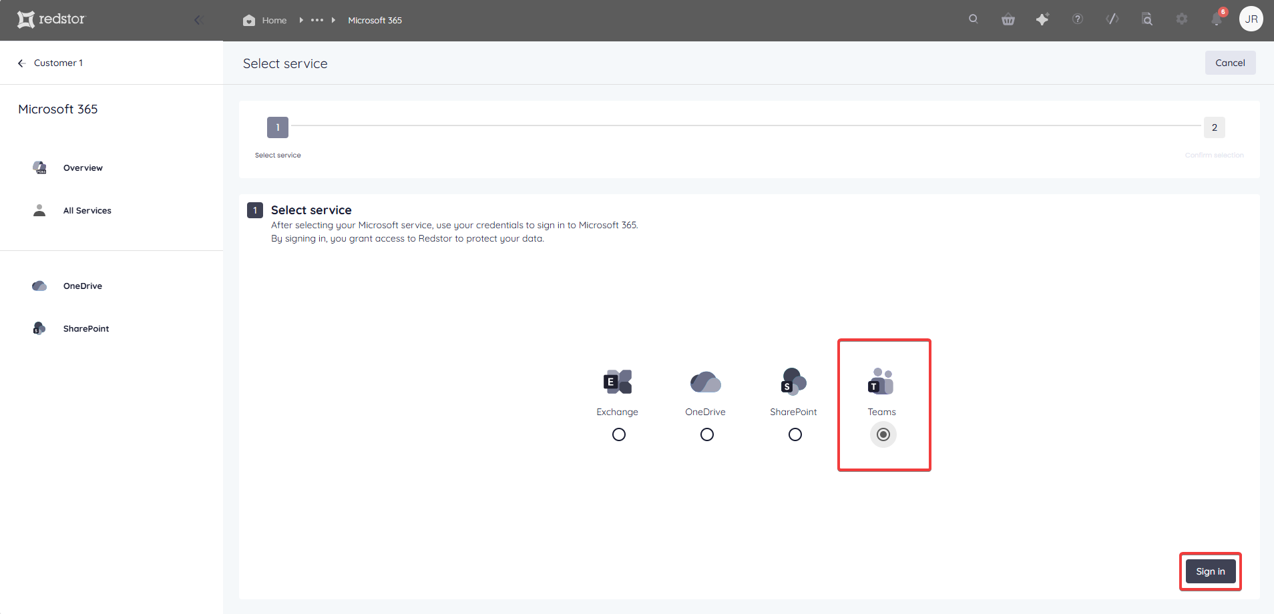Viewport: 1274px width, 614px height.
Task: Click the Home icon in breadcrumb
Action: point(249,20)
